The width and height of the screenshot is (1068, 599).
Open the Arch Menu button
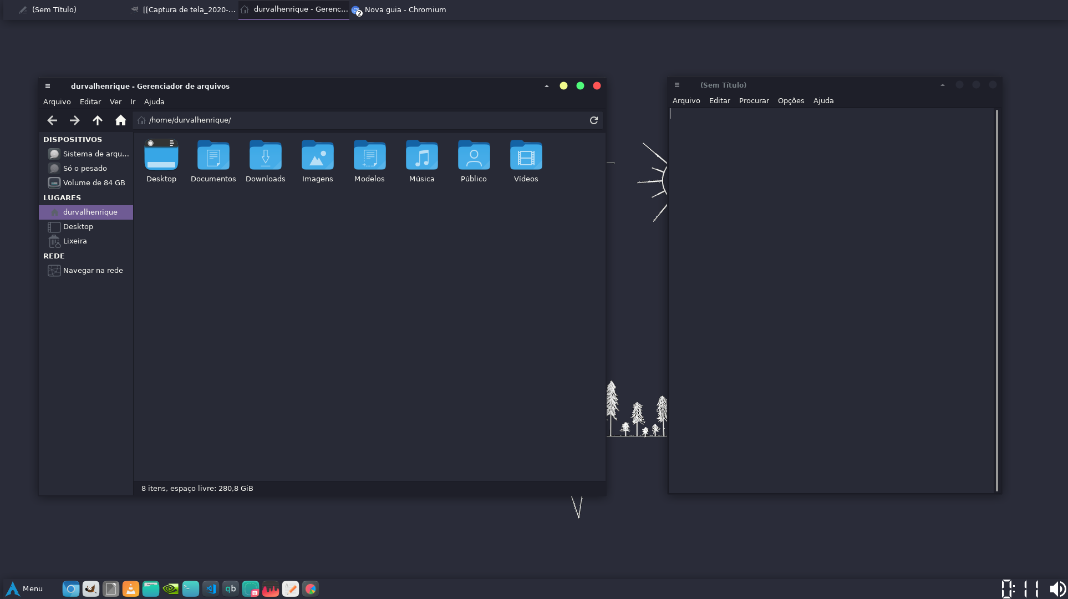23,588
